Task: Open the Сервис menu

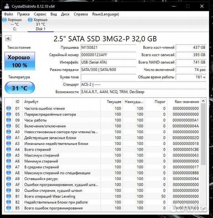Action: (40, 14)
